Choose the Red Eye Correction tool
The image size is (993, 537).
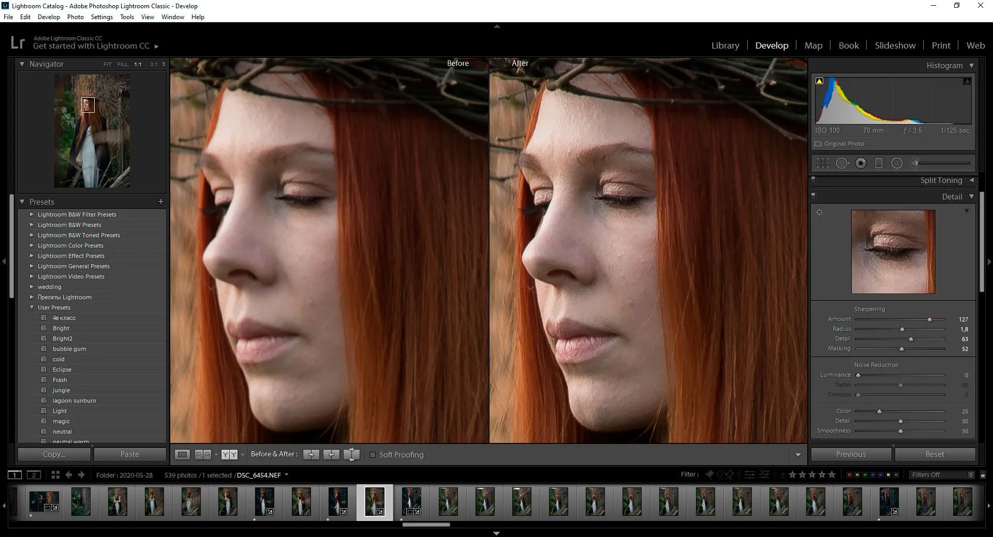coord(861,163)
